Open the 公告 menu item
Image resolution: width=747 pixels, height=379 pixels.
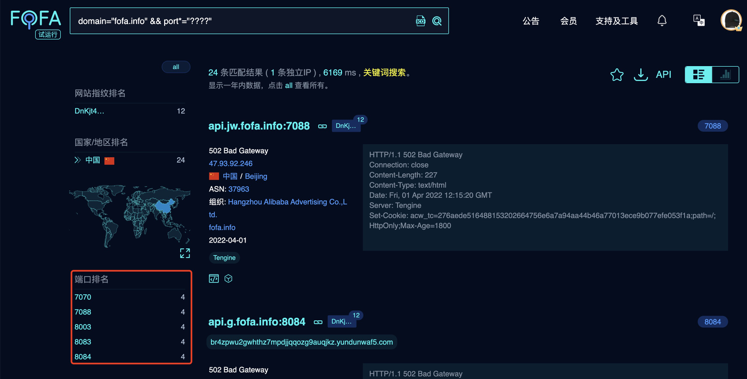click(531, 21)
